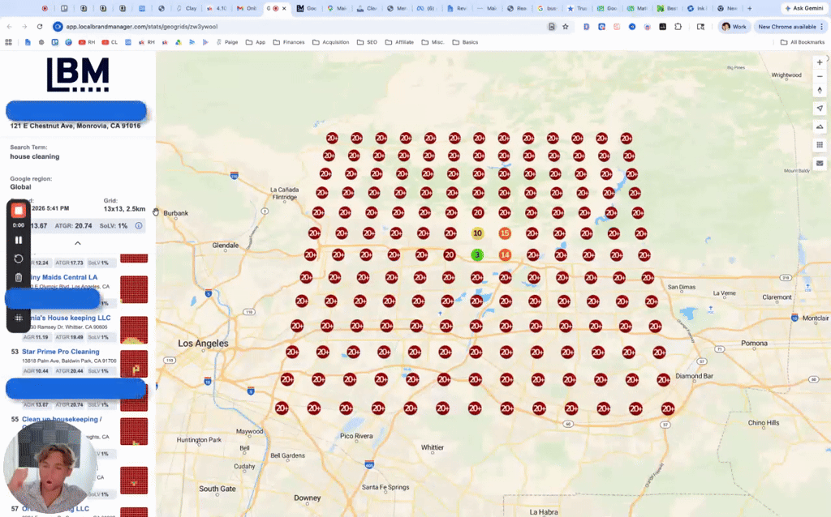Switch to the Rev document tab
Screen dimensions: 831x517
pyautogui.click(x=457, y=8)
